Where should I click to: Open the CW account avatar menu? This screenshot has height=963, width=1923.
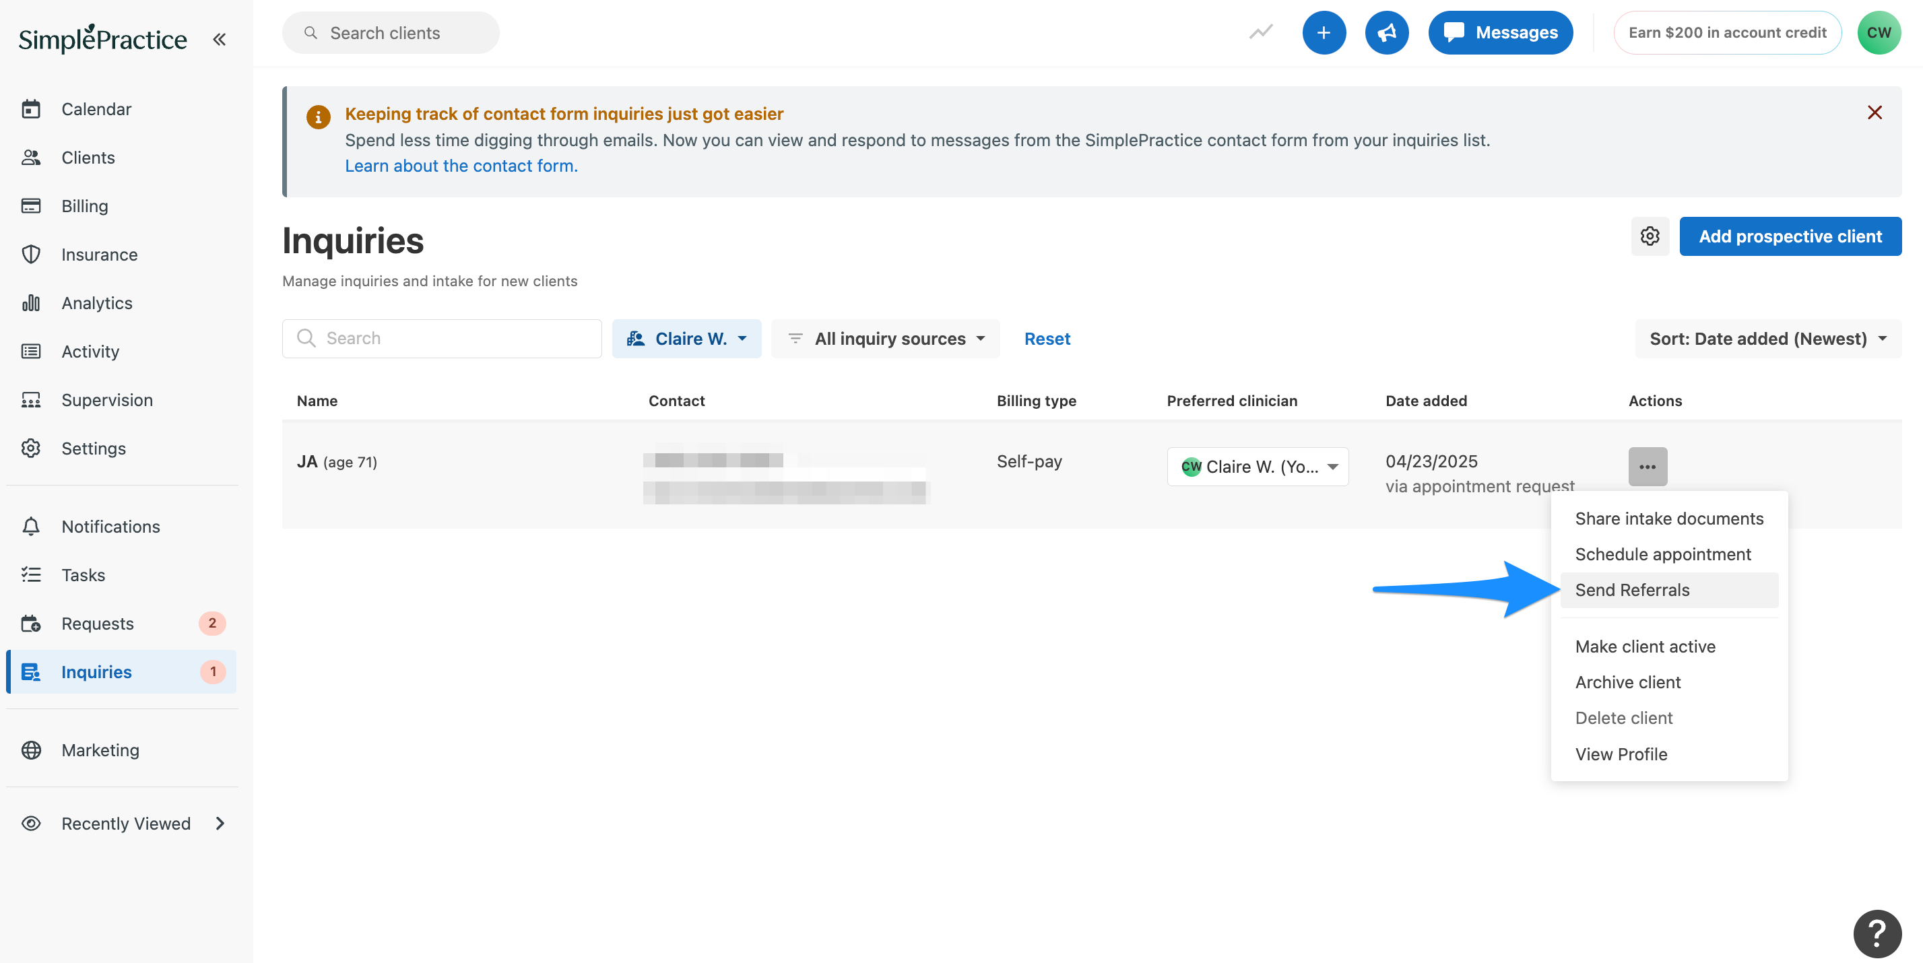click(x=1879, y=33)
